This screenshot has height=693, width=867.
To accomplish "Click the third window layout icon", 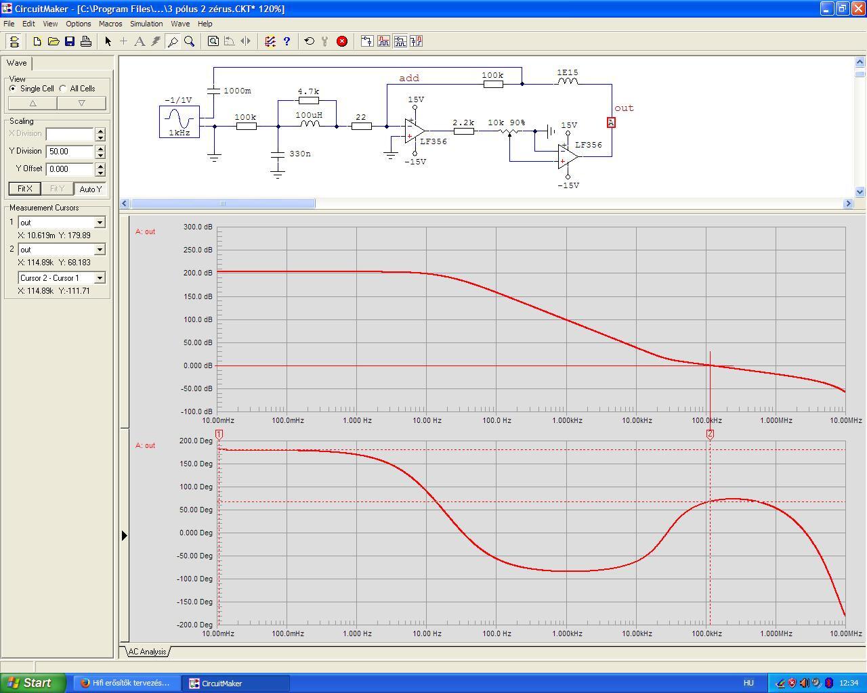I will pyautogui.click(x=400, y=41).
